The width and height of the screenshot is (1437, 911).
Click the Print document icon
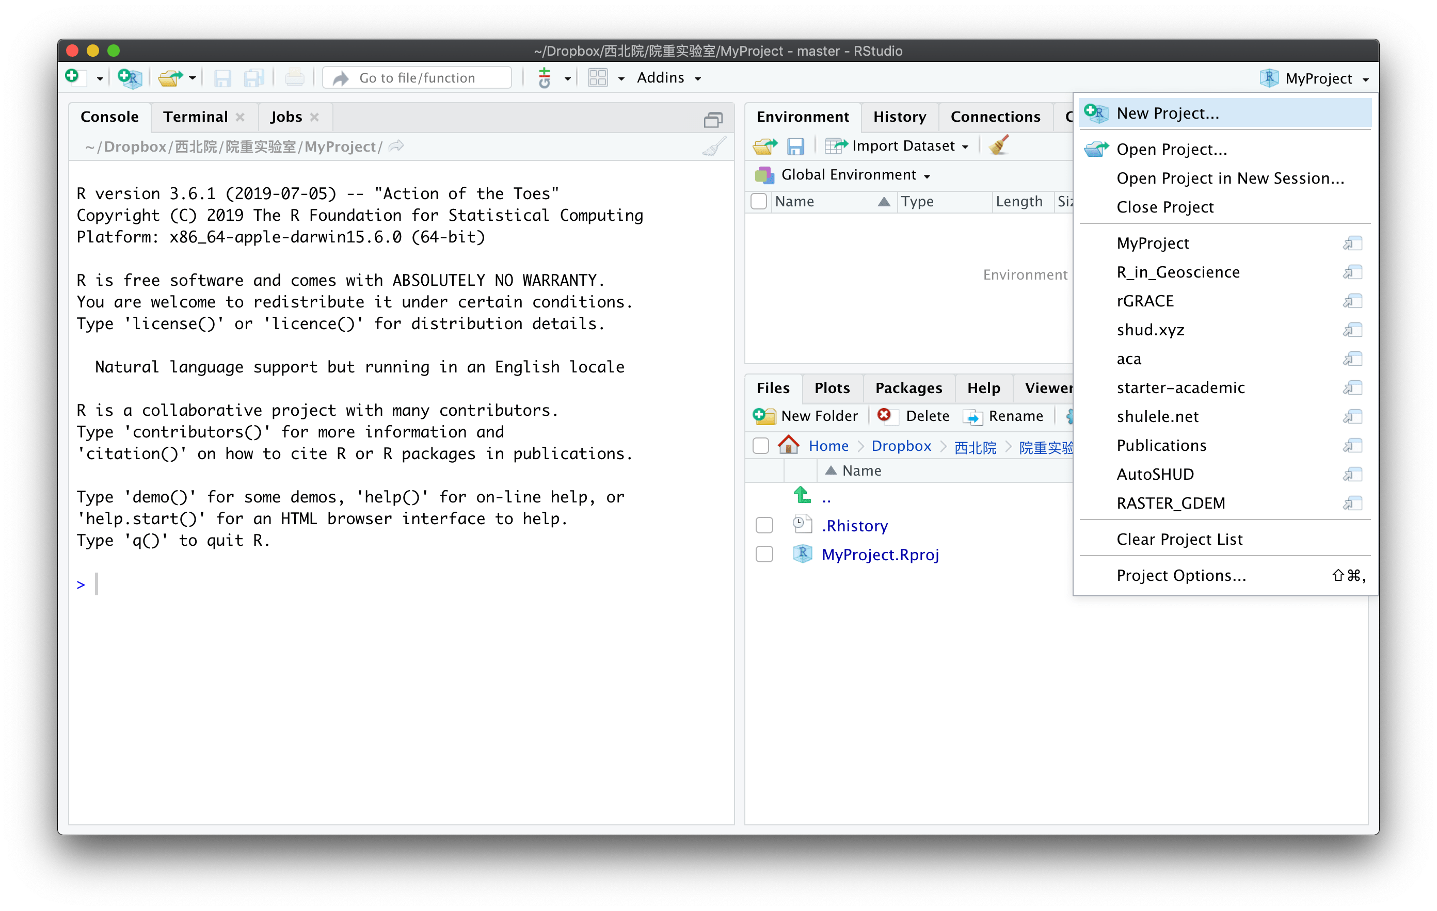294,77
